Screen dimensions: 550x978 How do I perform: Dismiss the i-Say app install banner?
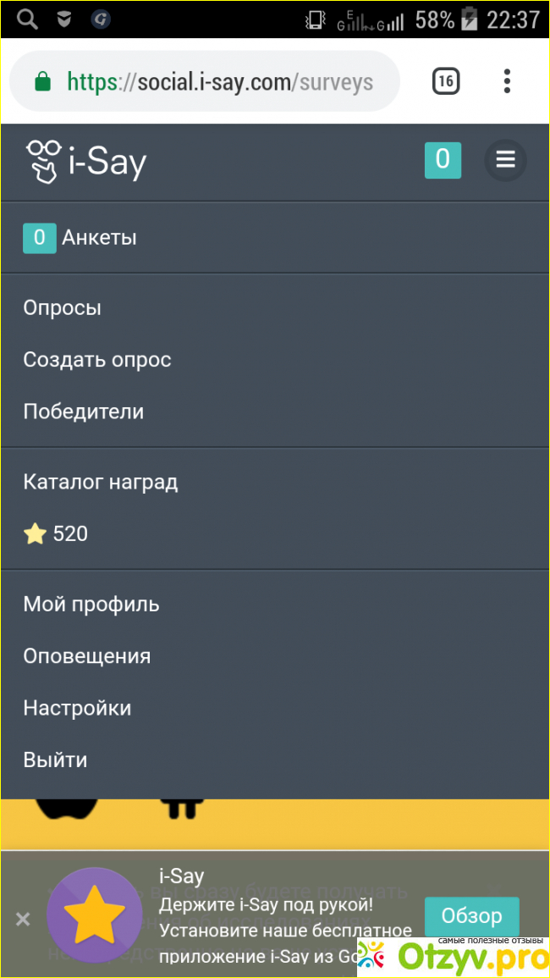coord(23,919)
